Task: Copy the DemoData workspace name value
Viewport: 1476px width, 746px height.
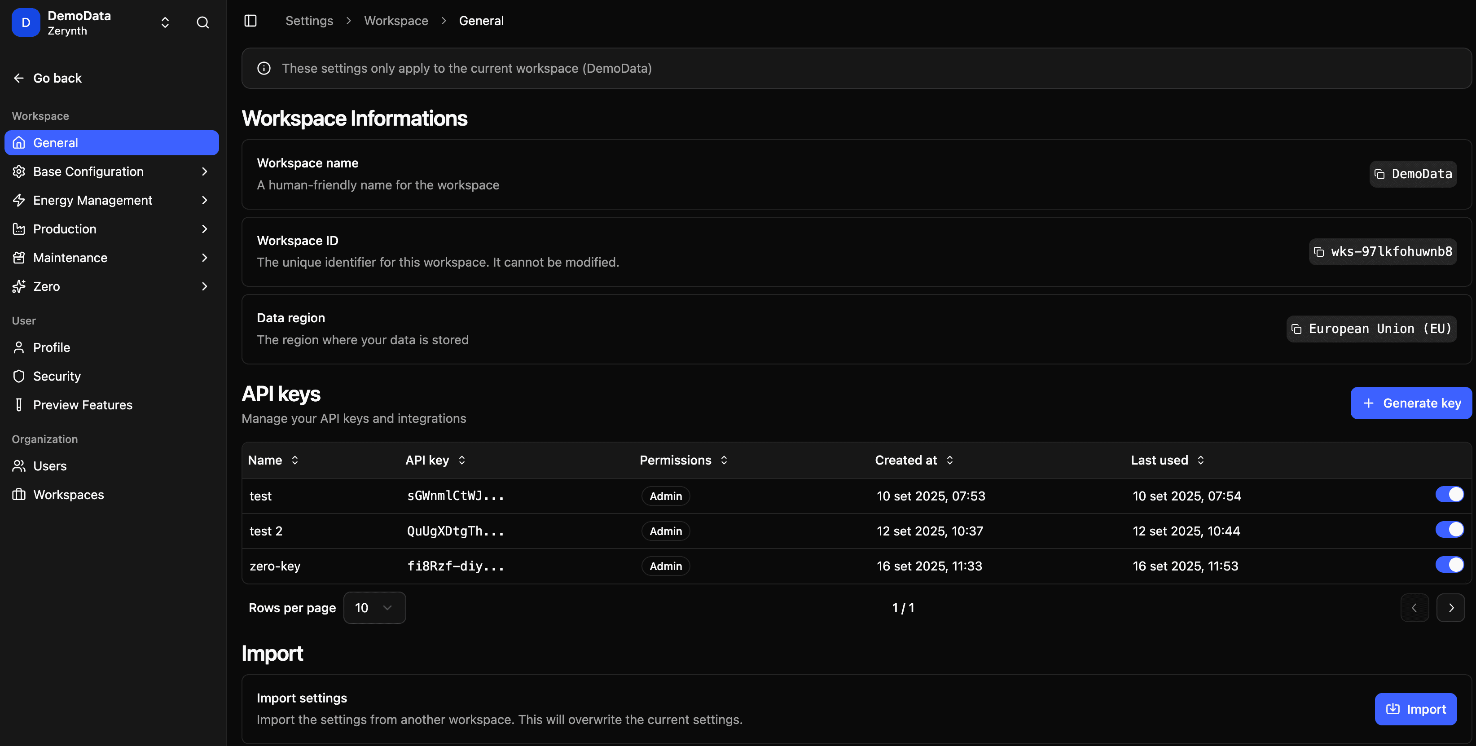Action: pyautogui.click(x=1412, y=174)
